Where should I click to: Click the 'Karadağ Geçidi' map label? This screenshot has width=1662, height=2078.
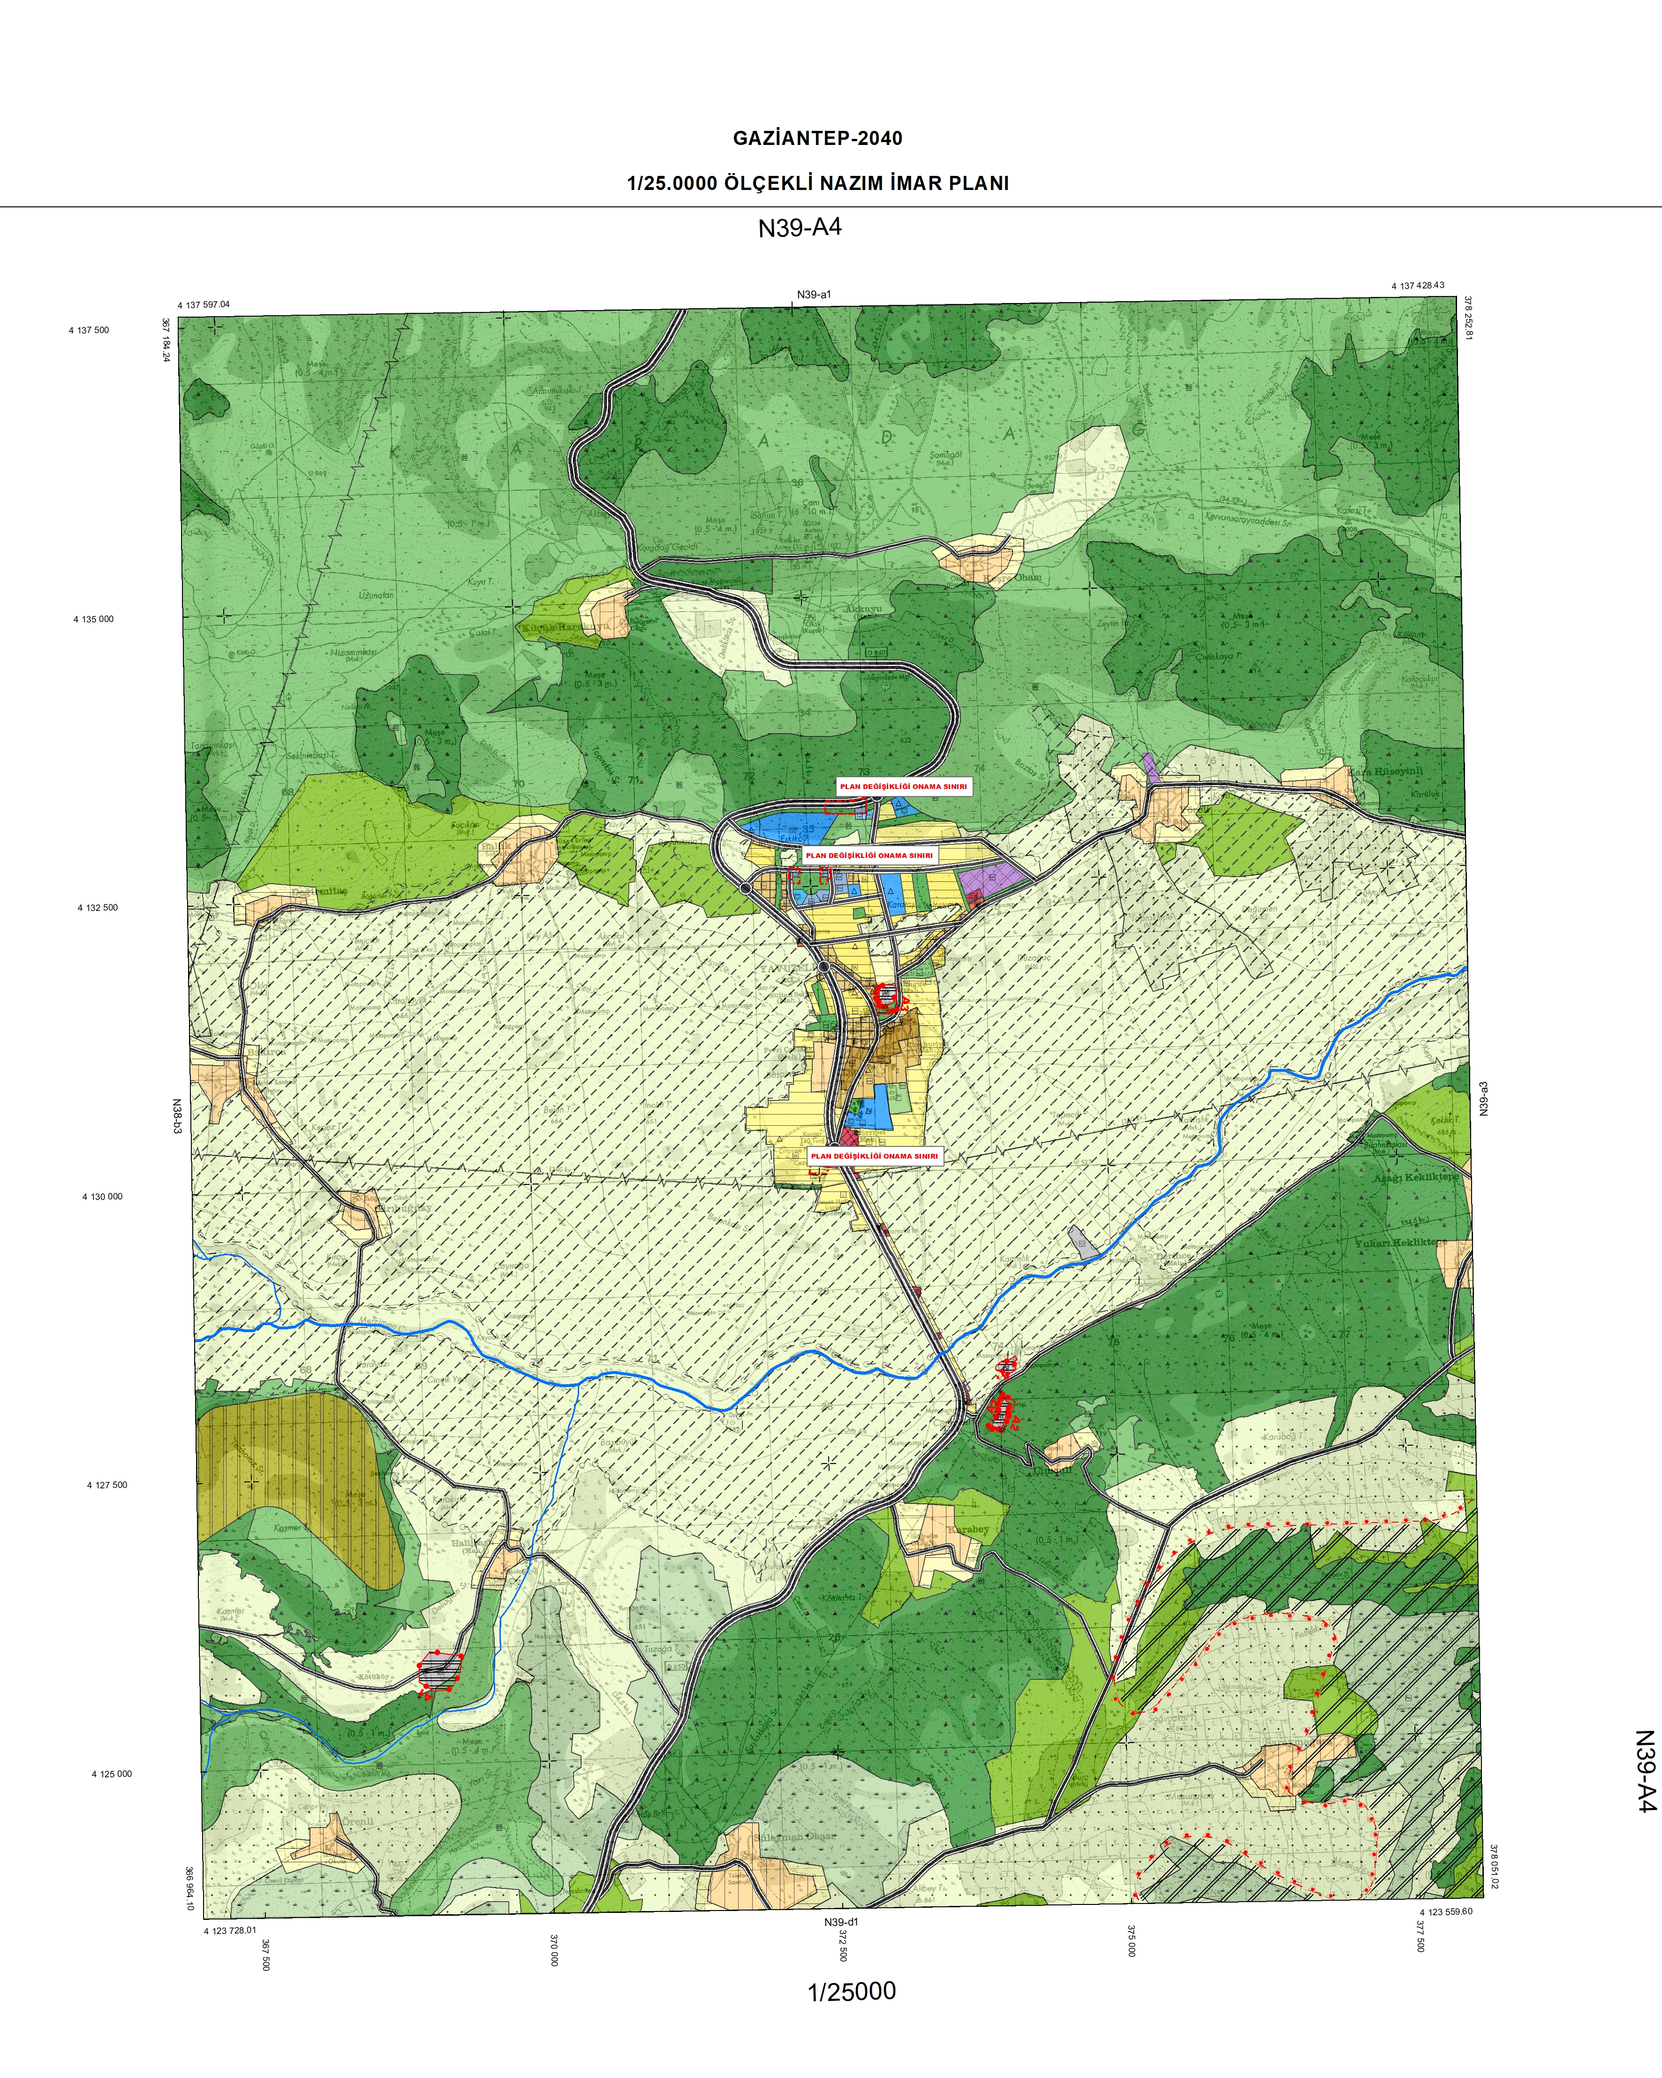pos(669,547)
